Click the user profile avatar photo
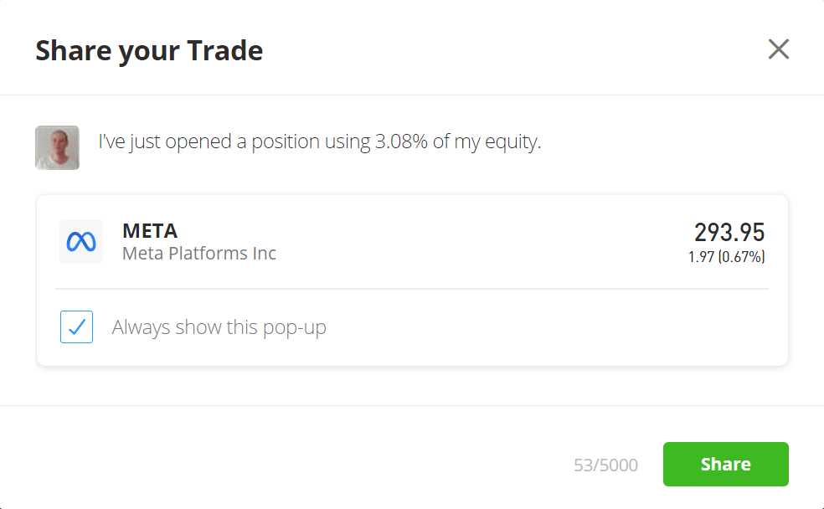The height and width of the screenshot is (509, 824). tap(57, 147)
